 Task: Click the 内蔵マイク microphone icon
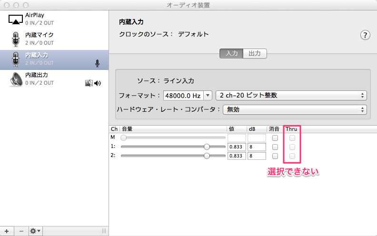(x=16, y=39)
